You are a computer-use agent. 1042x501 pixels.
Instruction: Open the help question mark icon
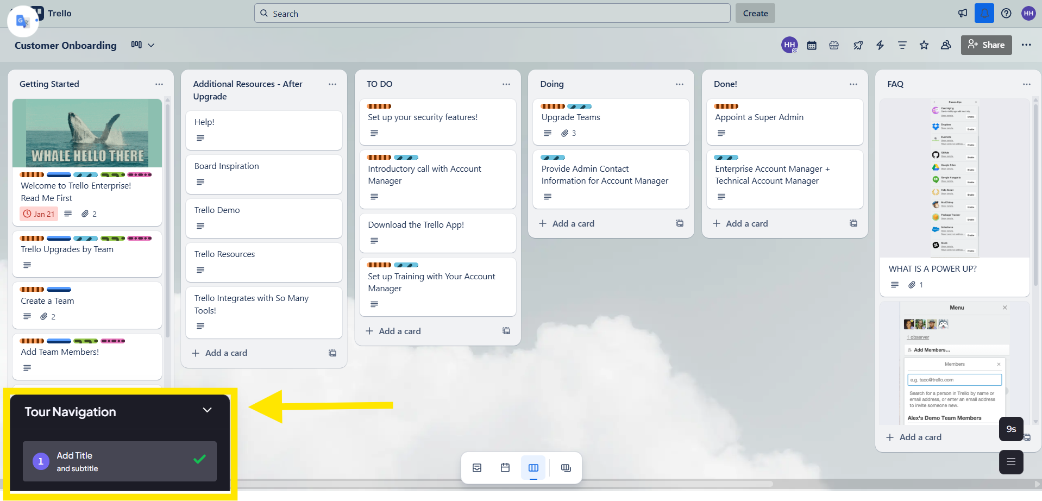pos(1006,13)
